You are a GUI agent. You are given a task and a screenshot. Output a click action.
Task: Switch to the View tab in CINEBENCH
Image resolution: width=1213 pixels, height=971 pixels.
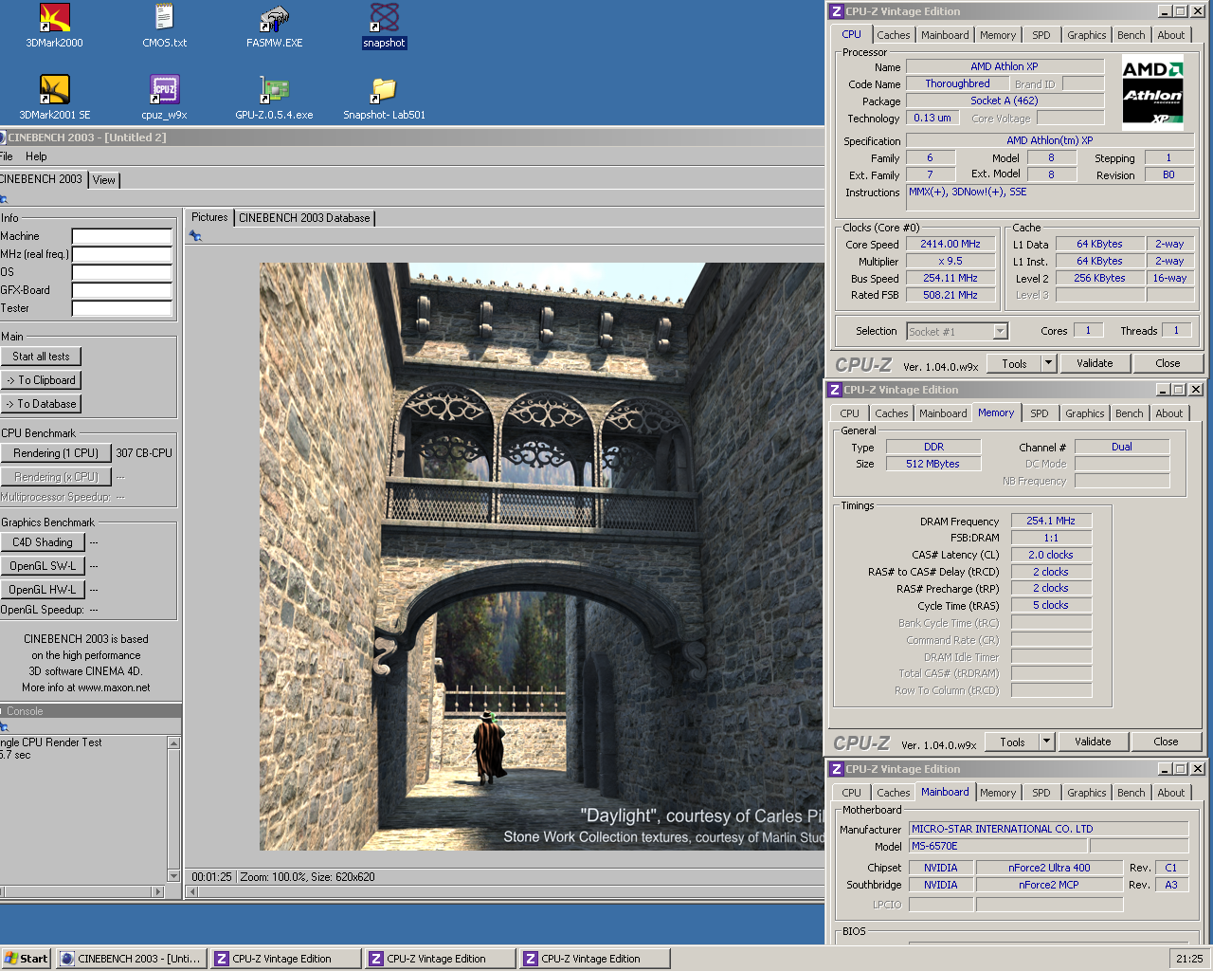104,180
